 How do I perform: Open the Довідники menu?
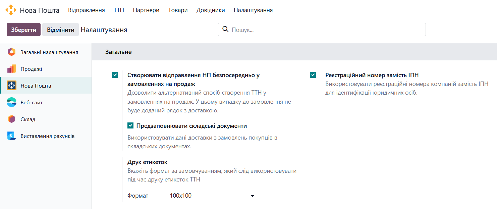[x=211, y=10]
